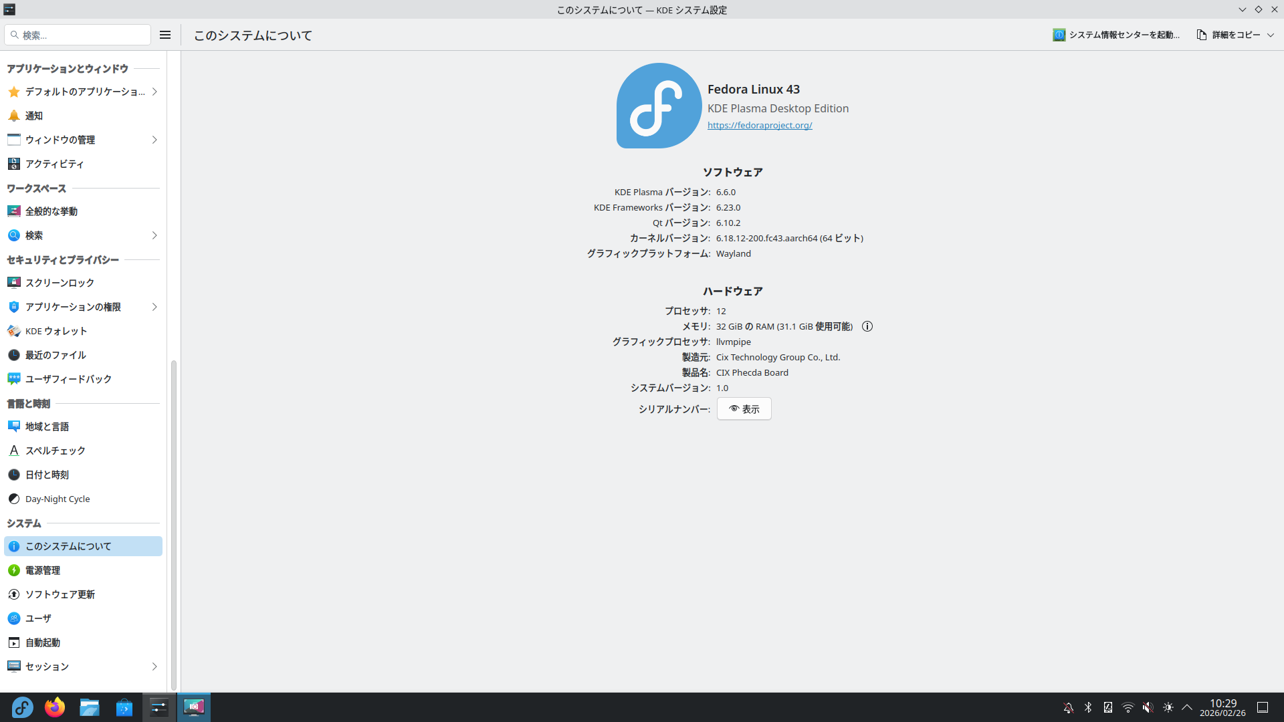Open Screen Lock settings in the sidebar
The width and height of the screenshot is (1284, 722).
tap(60, 283)
